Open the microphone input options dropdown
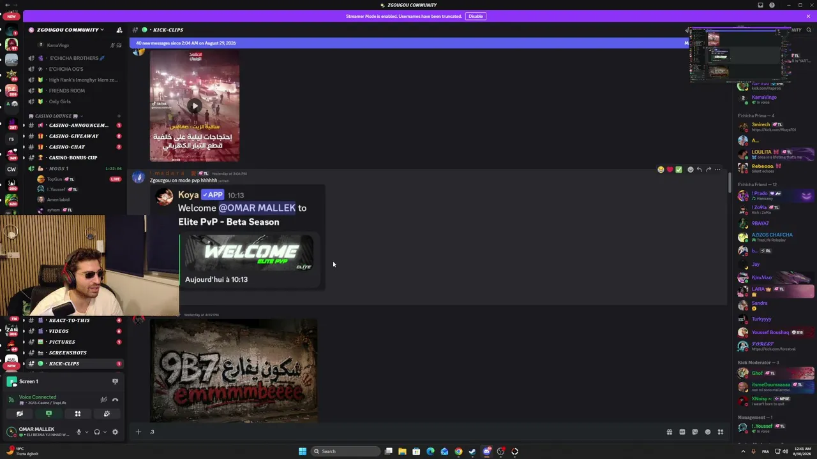The image size is (817, 459). [x=86, y=432]
